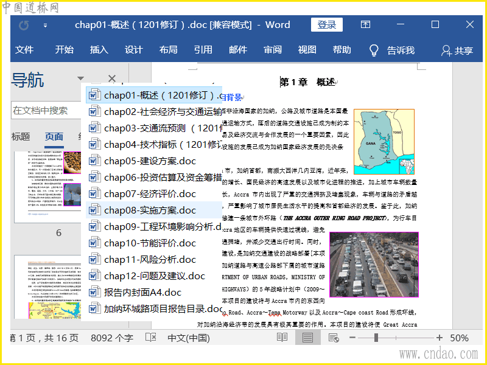Open navigation pane options dropdown arrow
The height and width of the screenshot is (365, 487).
click(80, 78)
